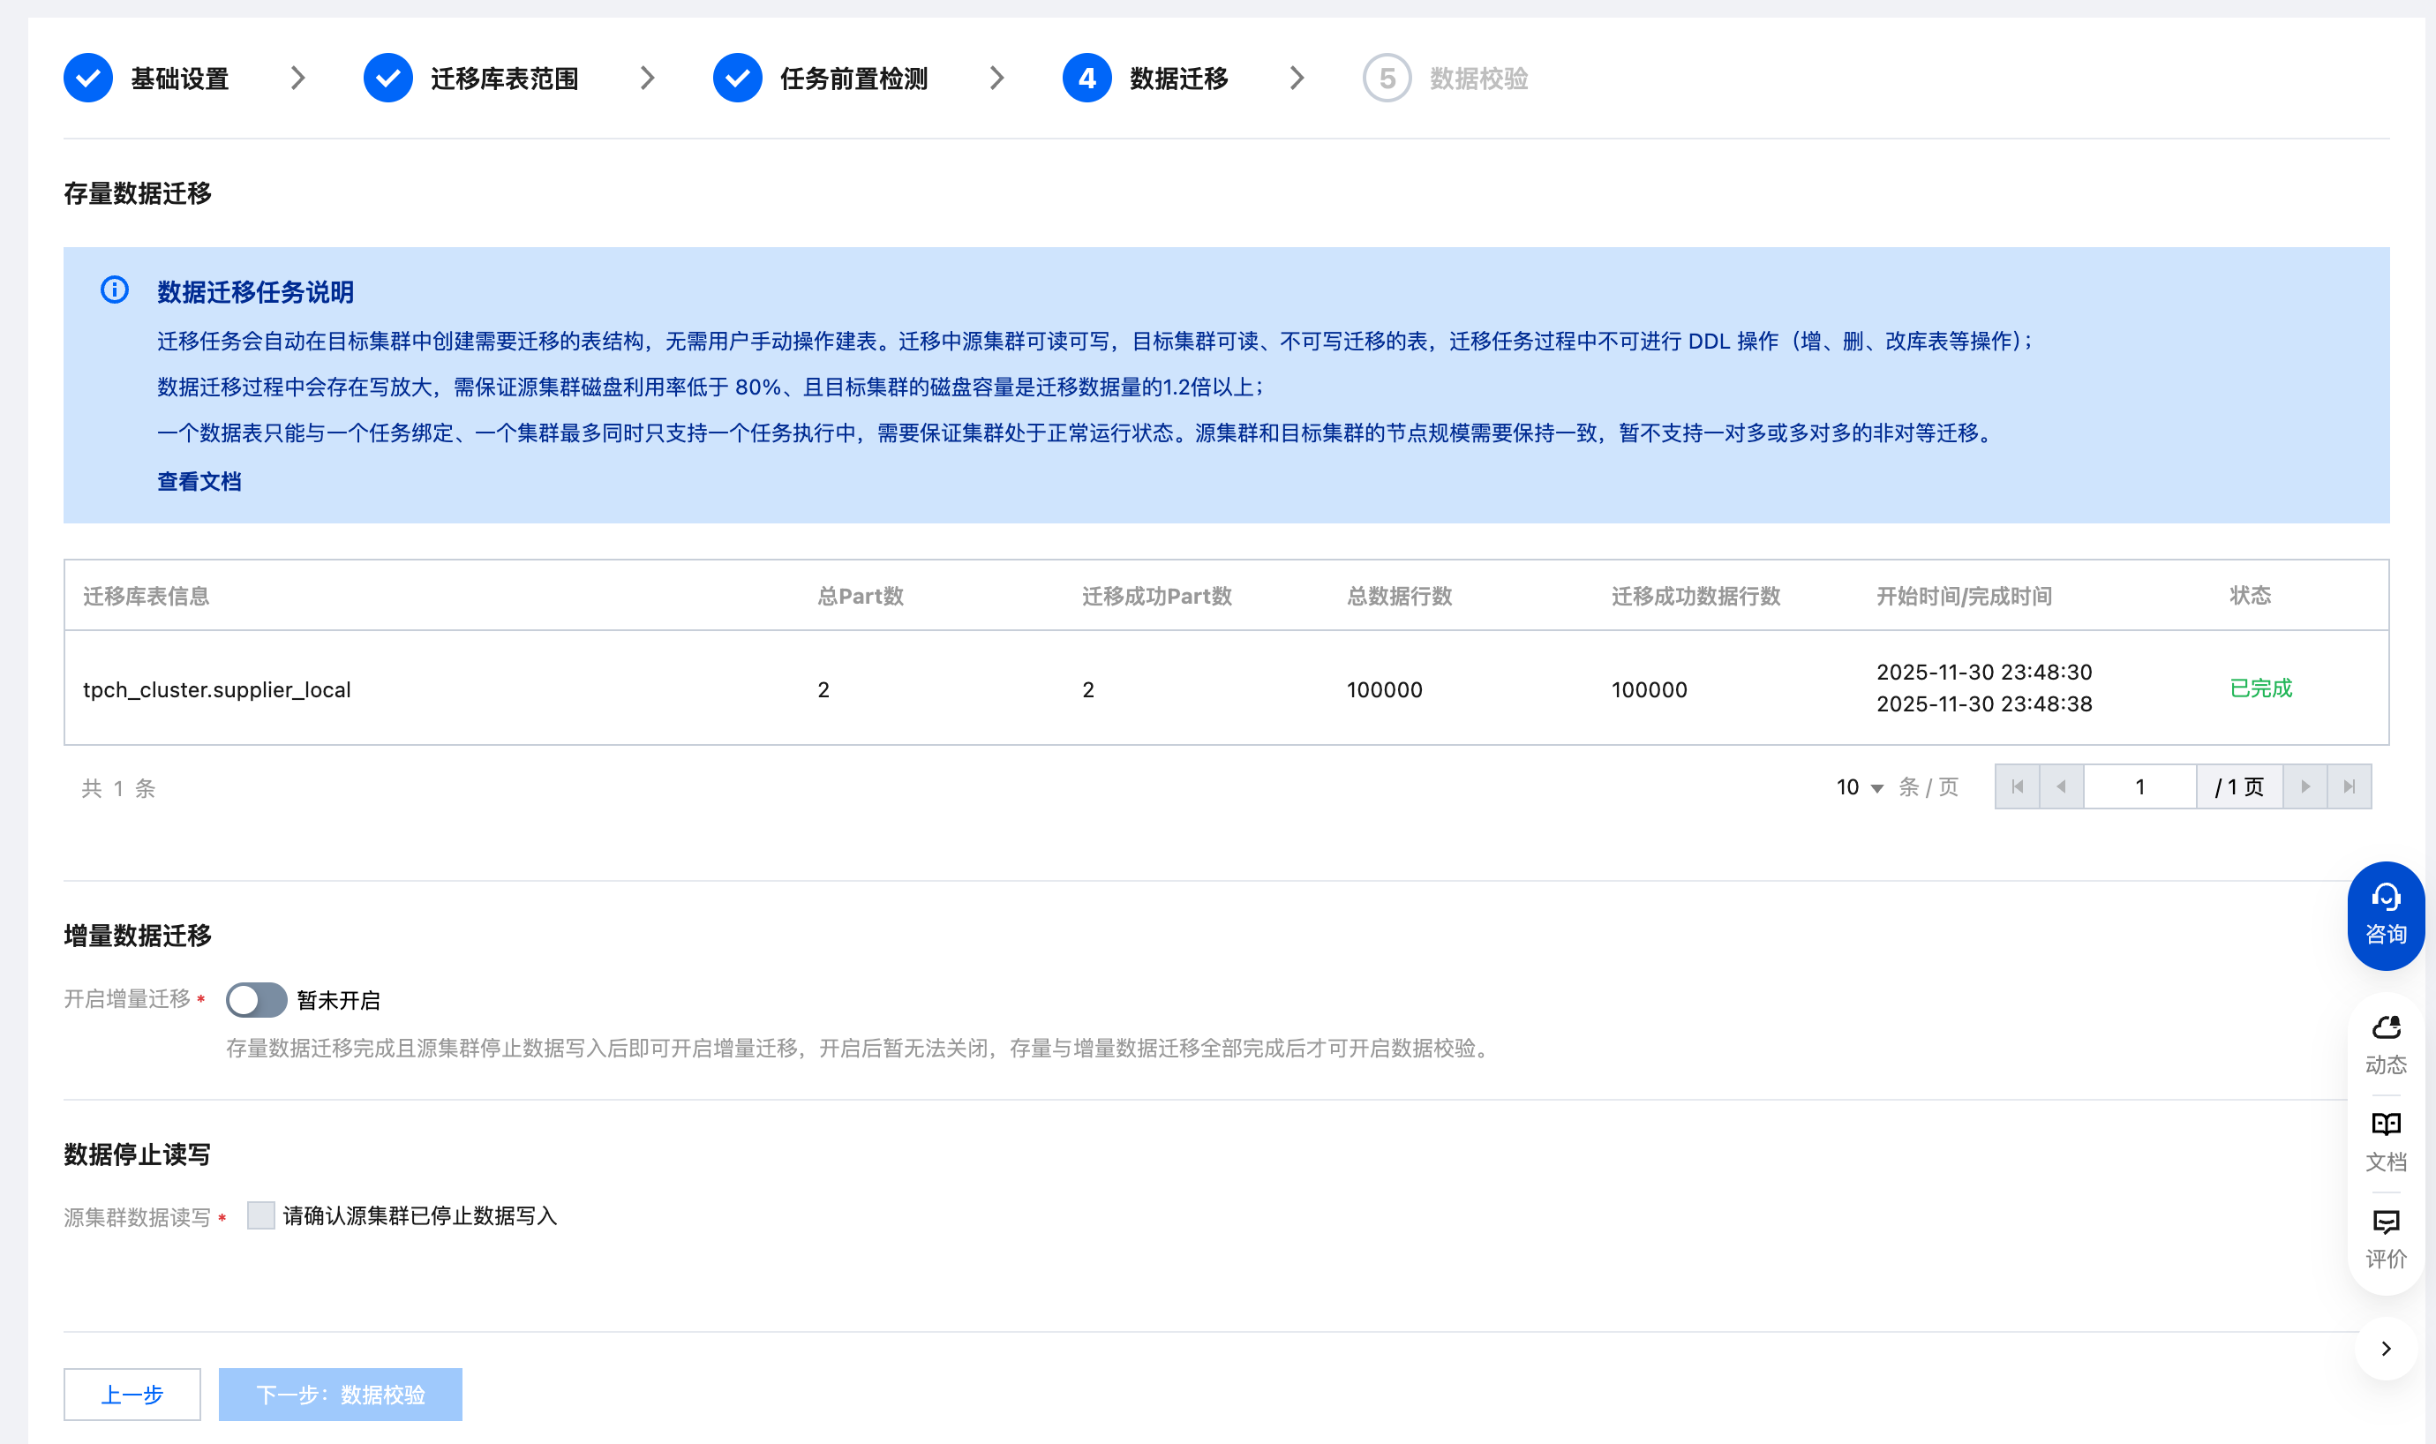Open the 查看文档 link
The width and height of the screenshot is (2436, 1444).
199,482
